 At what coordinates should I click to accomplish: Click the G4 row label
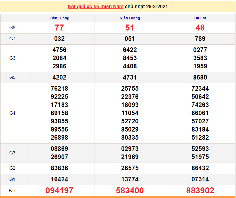tap(12, 113)
